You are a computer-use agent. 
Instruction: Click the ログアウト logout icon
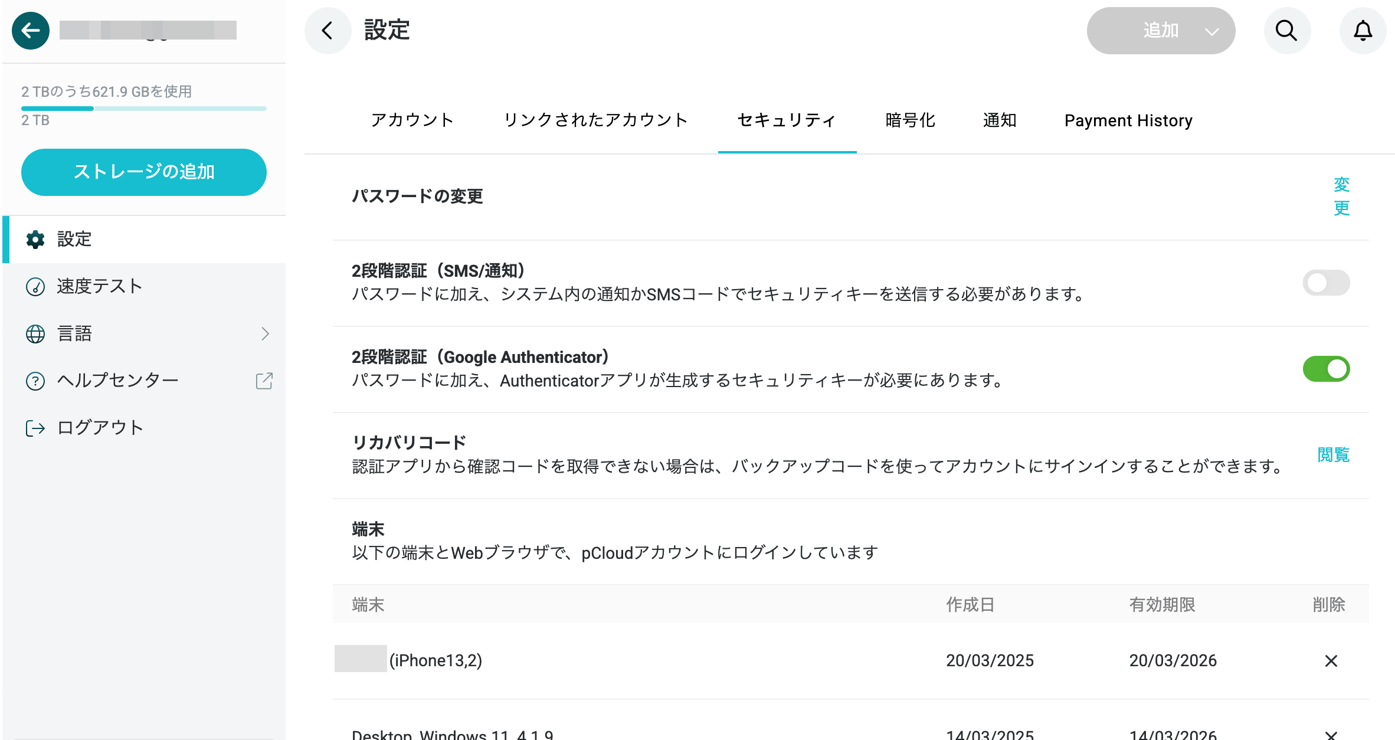coord(35,428)
